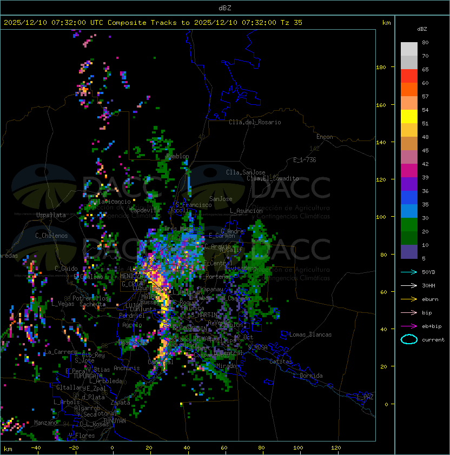Select the bright yellow swatch in the dBZ scale
This screenshot has width=450, height=455.
(x=409, y=117)
